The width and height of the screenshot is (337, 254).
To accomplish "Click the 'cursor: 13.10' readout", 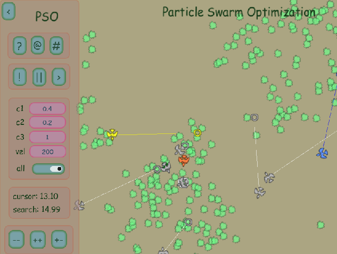I will click(36, 196).
